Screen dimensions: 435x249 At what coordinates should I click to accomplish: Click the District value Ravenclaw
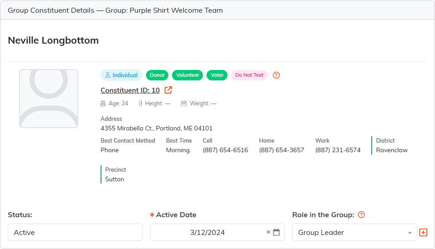click(x=392, y=150)
